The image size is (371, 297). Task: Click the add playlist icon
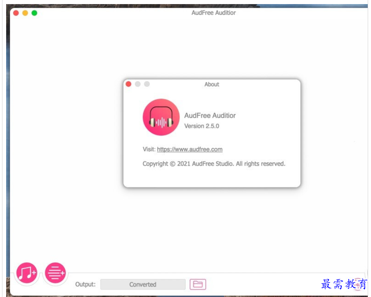point(55,273)
